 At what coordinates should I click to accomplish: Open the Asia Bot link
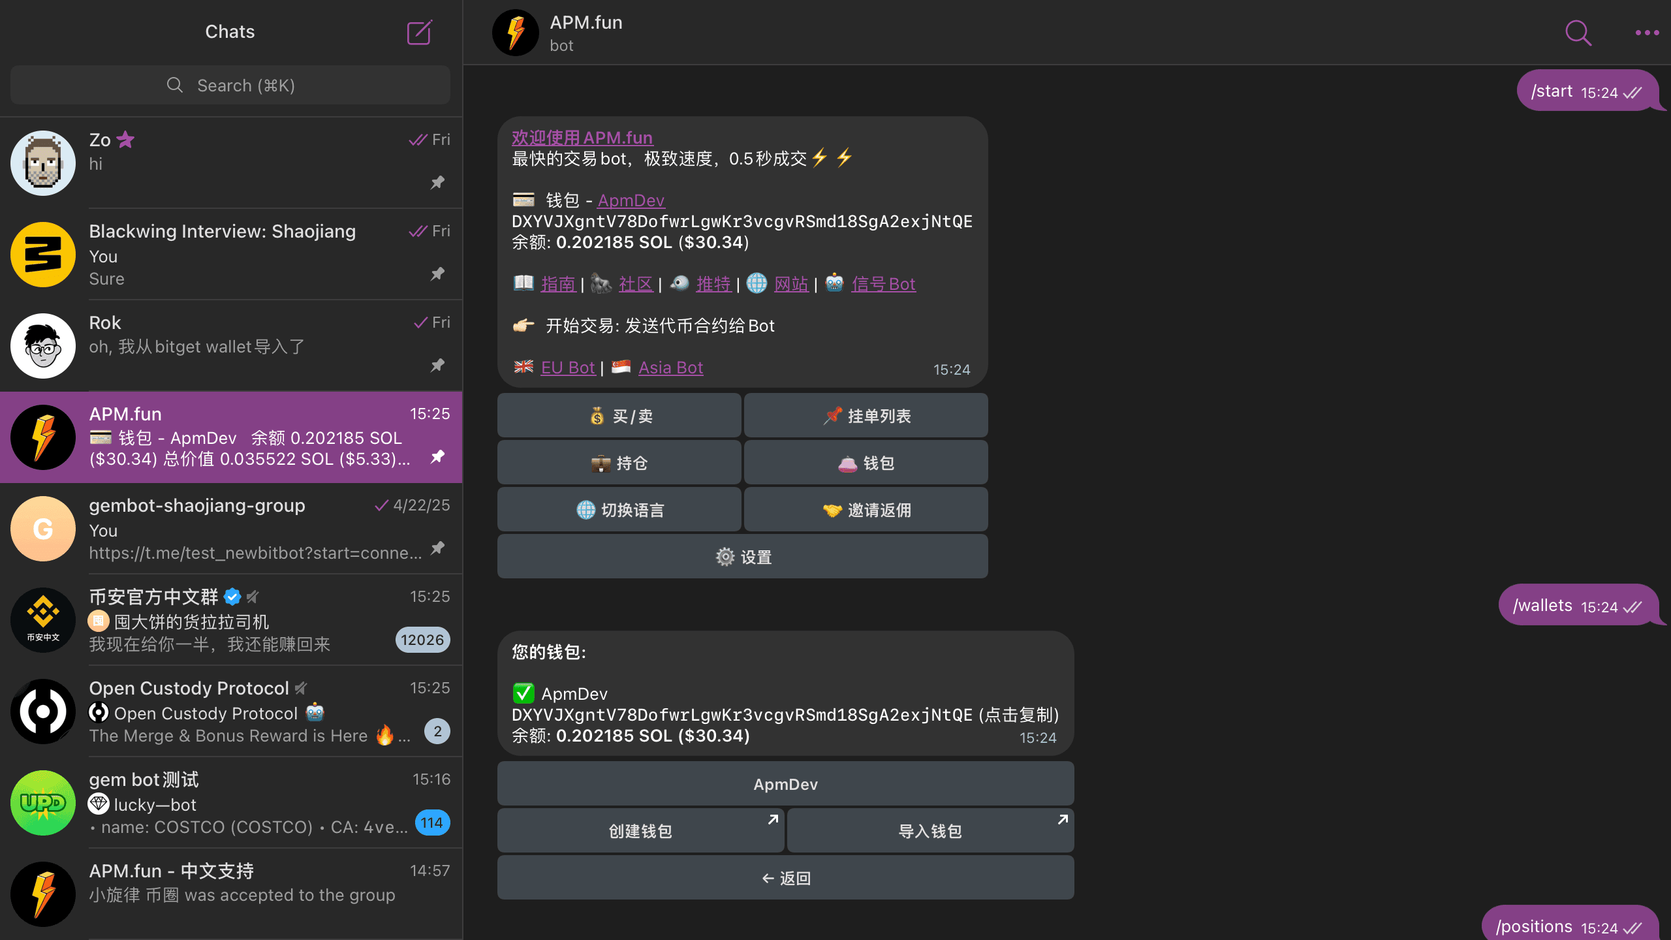[x=670, y=367]
